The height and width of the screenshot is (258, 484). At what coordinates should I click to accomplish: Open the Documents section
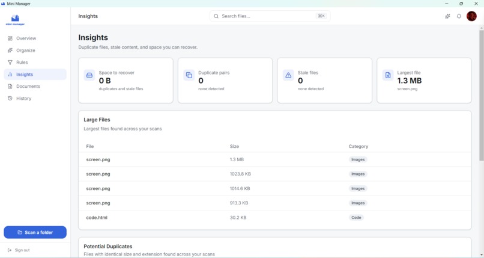click(35, 87)
